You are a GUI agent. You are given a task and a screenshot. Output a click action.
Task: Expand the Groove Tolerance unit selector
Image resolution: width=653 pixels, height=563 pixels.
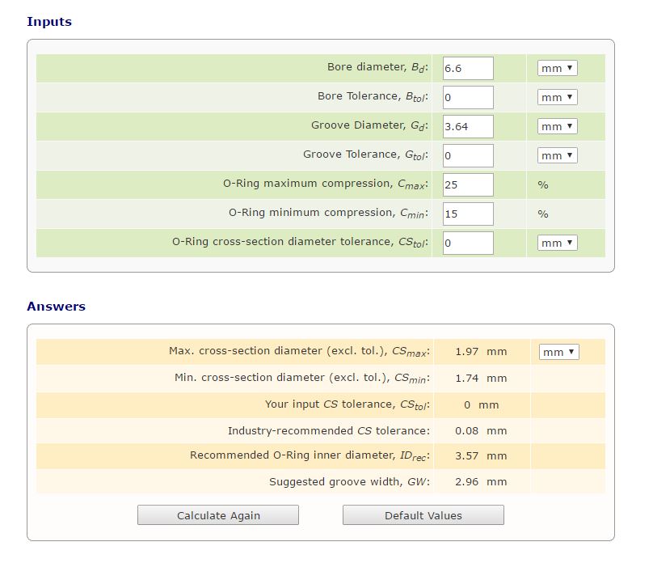[x=557, y=156]
